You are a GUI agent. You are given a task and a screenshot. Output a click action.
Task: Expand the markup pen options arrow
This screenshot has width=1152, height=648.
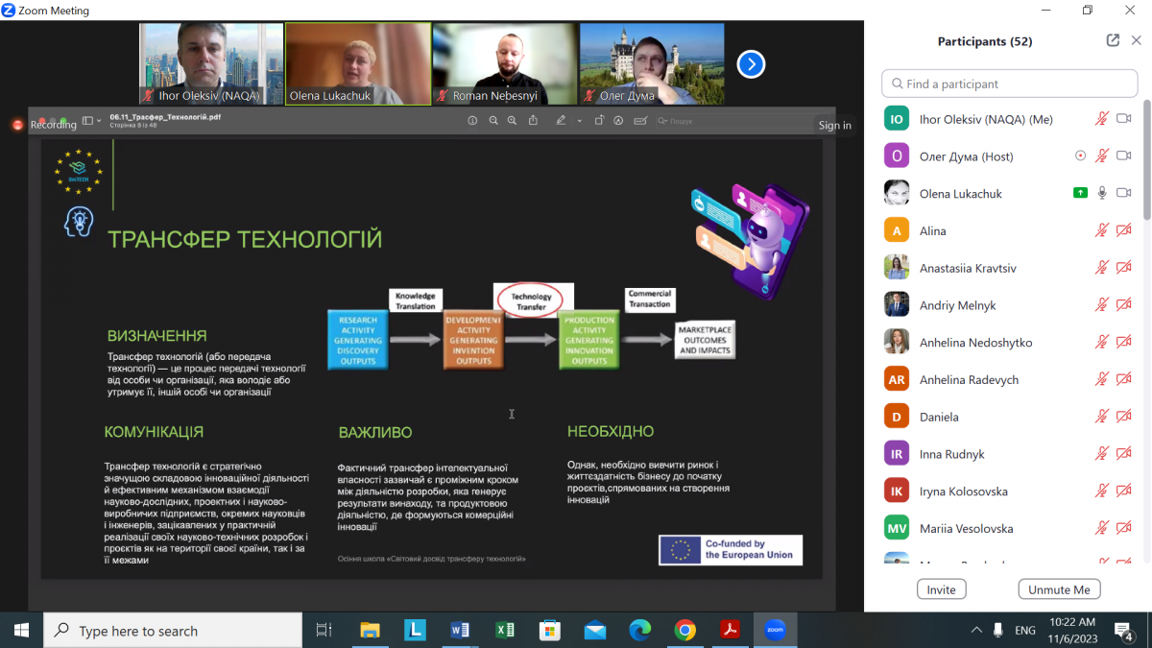click(579, 121)
